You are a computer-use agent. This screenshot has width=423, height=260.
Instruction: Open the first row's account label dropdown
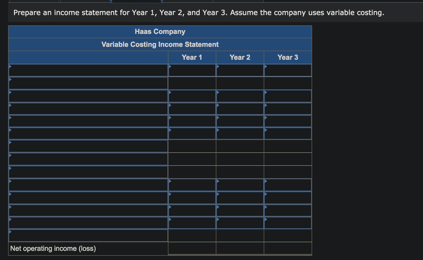coord(88,70)
